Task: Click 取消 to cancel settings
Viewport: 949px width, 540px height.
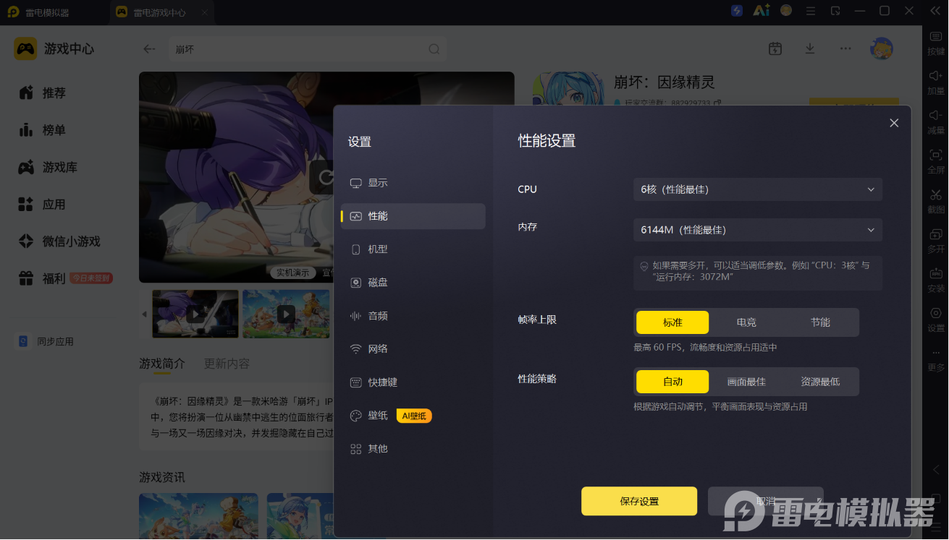Action: click(x=765, y=501)
